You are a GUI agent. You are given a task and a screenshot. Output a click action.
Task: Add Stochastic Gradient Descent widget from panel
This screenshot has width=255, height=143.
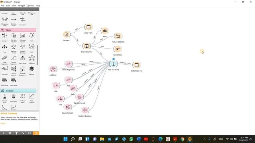(23, 71)
